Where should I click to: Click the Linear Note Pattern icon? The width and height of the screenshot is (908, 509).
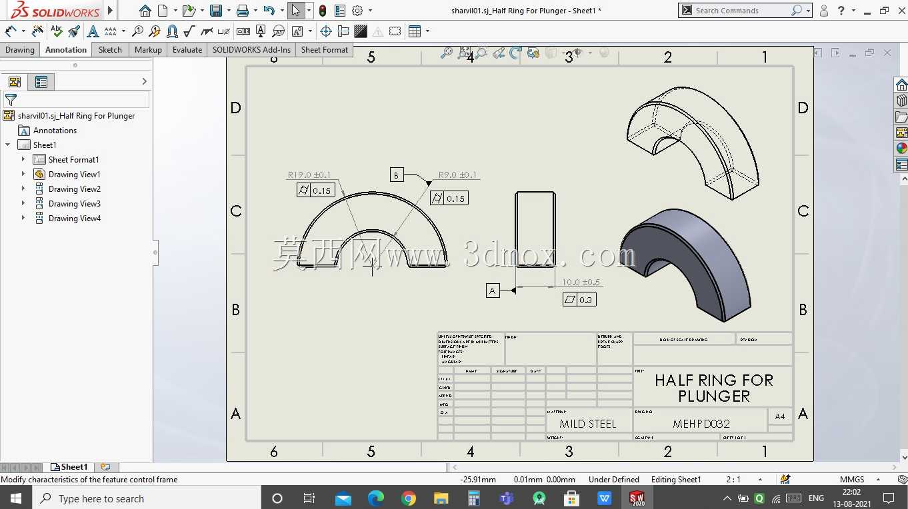pos(110,31)
